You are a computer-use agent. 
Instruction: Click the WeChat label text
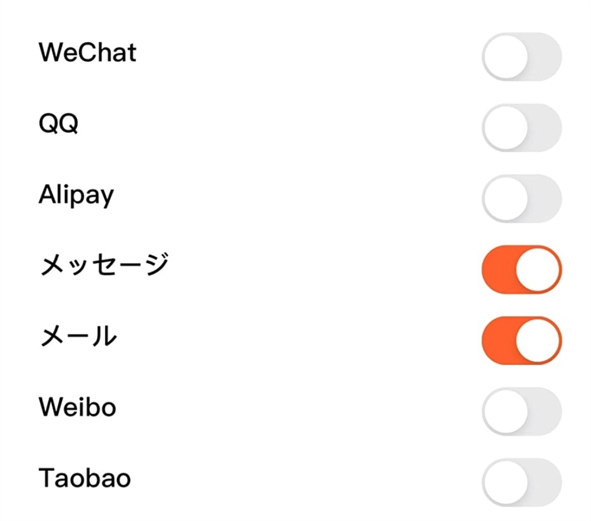point(88,53)
